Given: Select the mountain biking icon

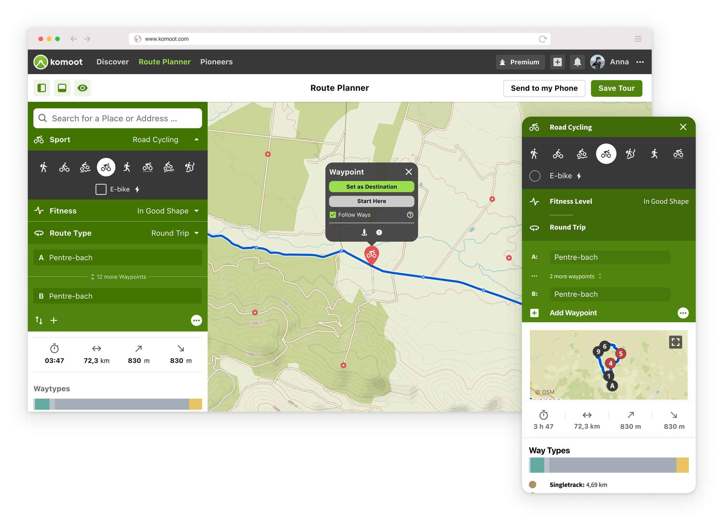Looking at the screenshot, I should click(x=85, y=166).
